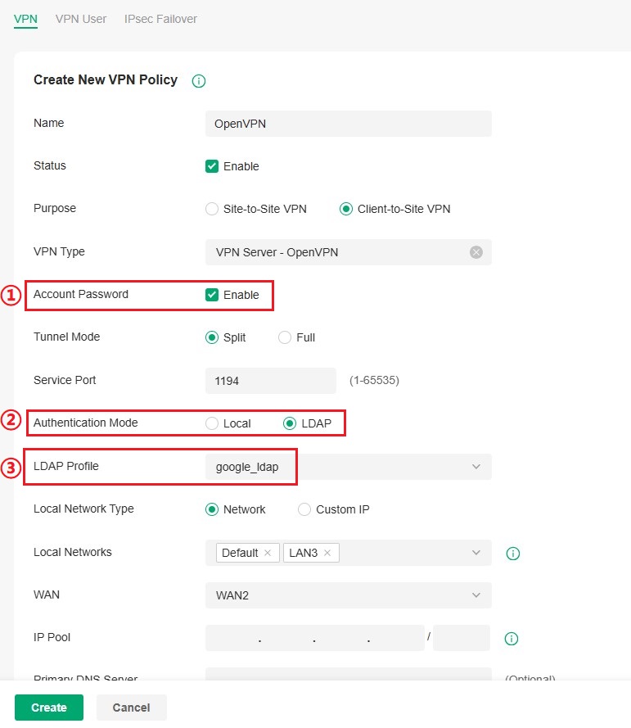Expand the LDAP Profile dropdown arrow
This screenshot has height=728, width=631.
(x=476, y=467)
